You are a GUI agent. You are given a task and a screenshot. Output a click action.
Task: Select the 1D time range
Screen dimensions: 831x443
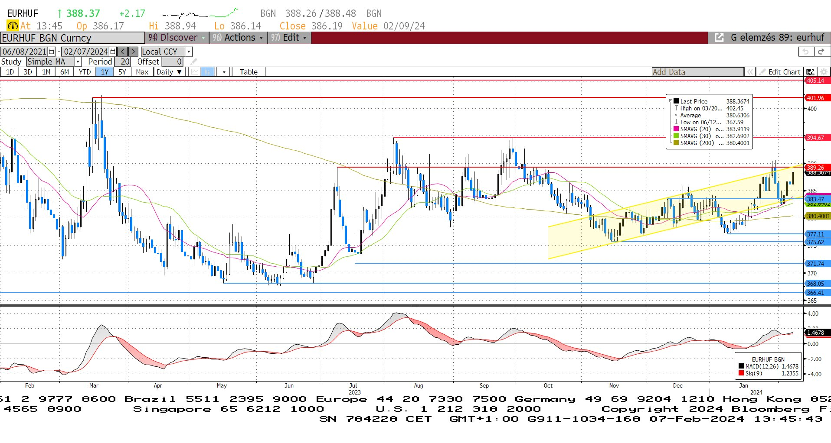click(10, 72)
